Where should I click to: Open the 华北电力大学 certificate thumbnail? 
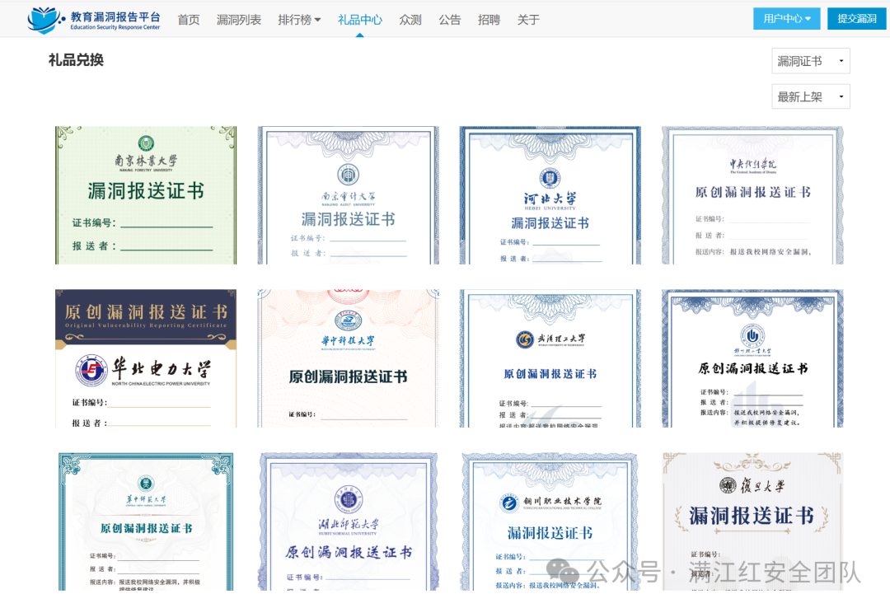tap(146, 358)
